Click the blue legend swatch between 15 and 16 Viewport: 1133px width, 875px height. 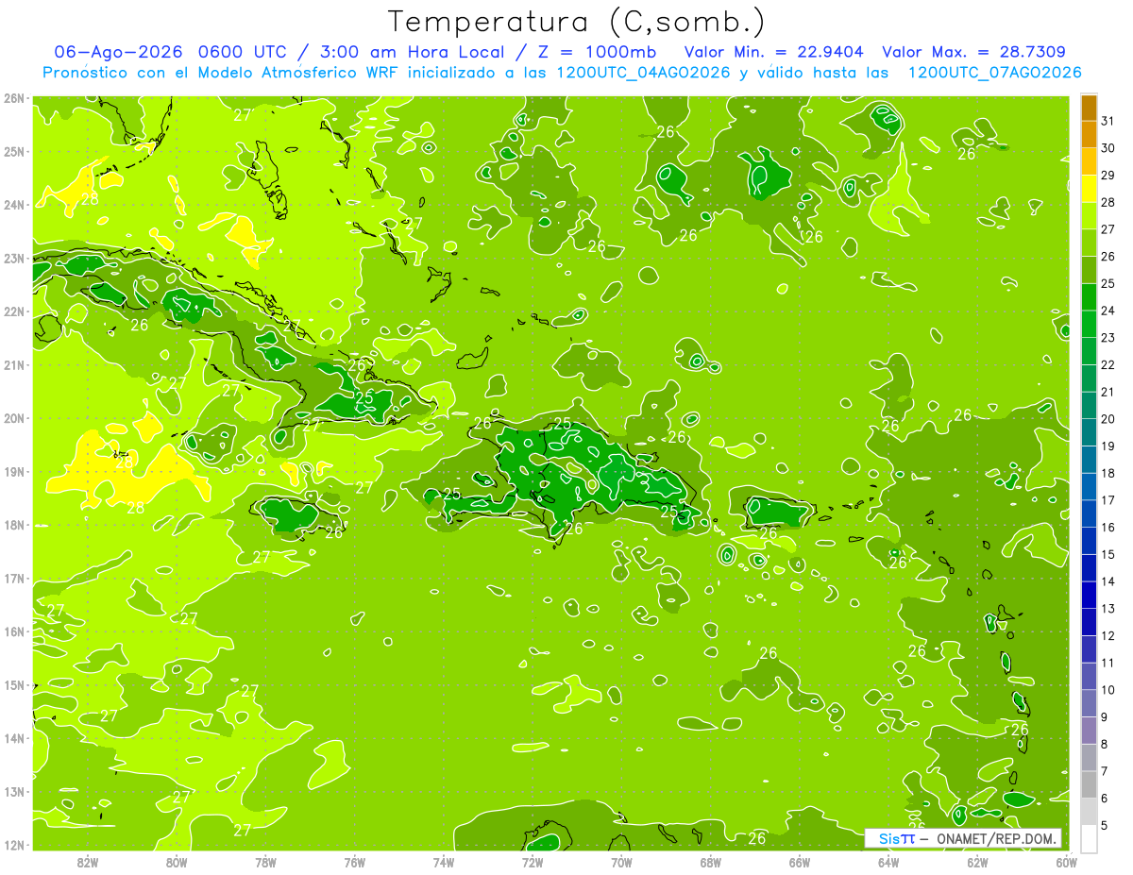(x=1089, y=540)
